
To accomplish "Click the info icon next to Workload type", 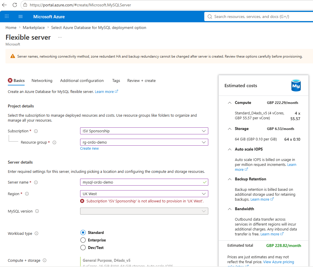I will pyautogui.click(x=36, y=233).
